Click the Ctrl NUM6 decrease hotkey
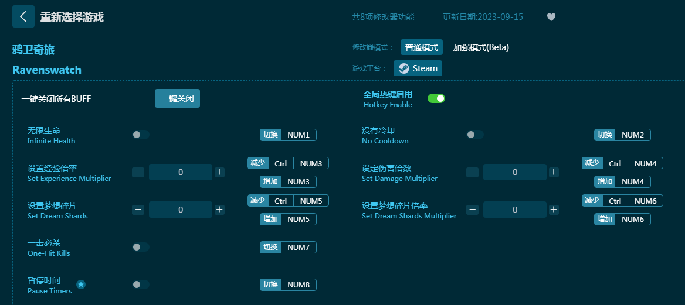This screenshot has height=305, width=685. (622, 201)
